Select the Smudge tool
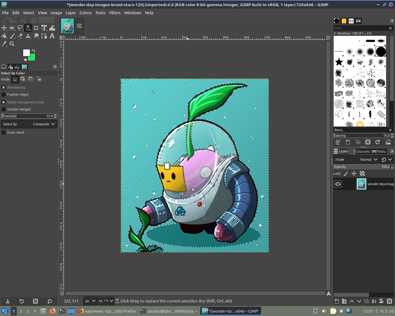The width and height of the screenshot is (395, 316). [36, 36]
